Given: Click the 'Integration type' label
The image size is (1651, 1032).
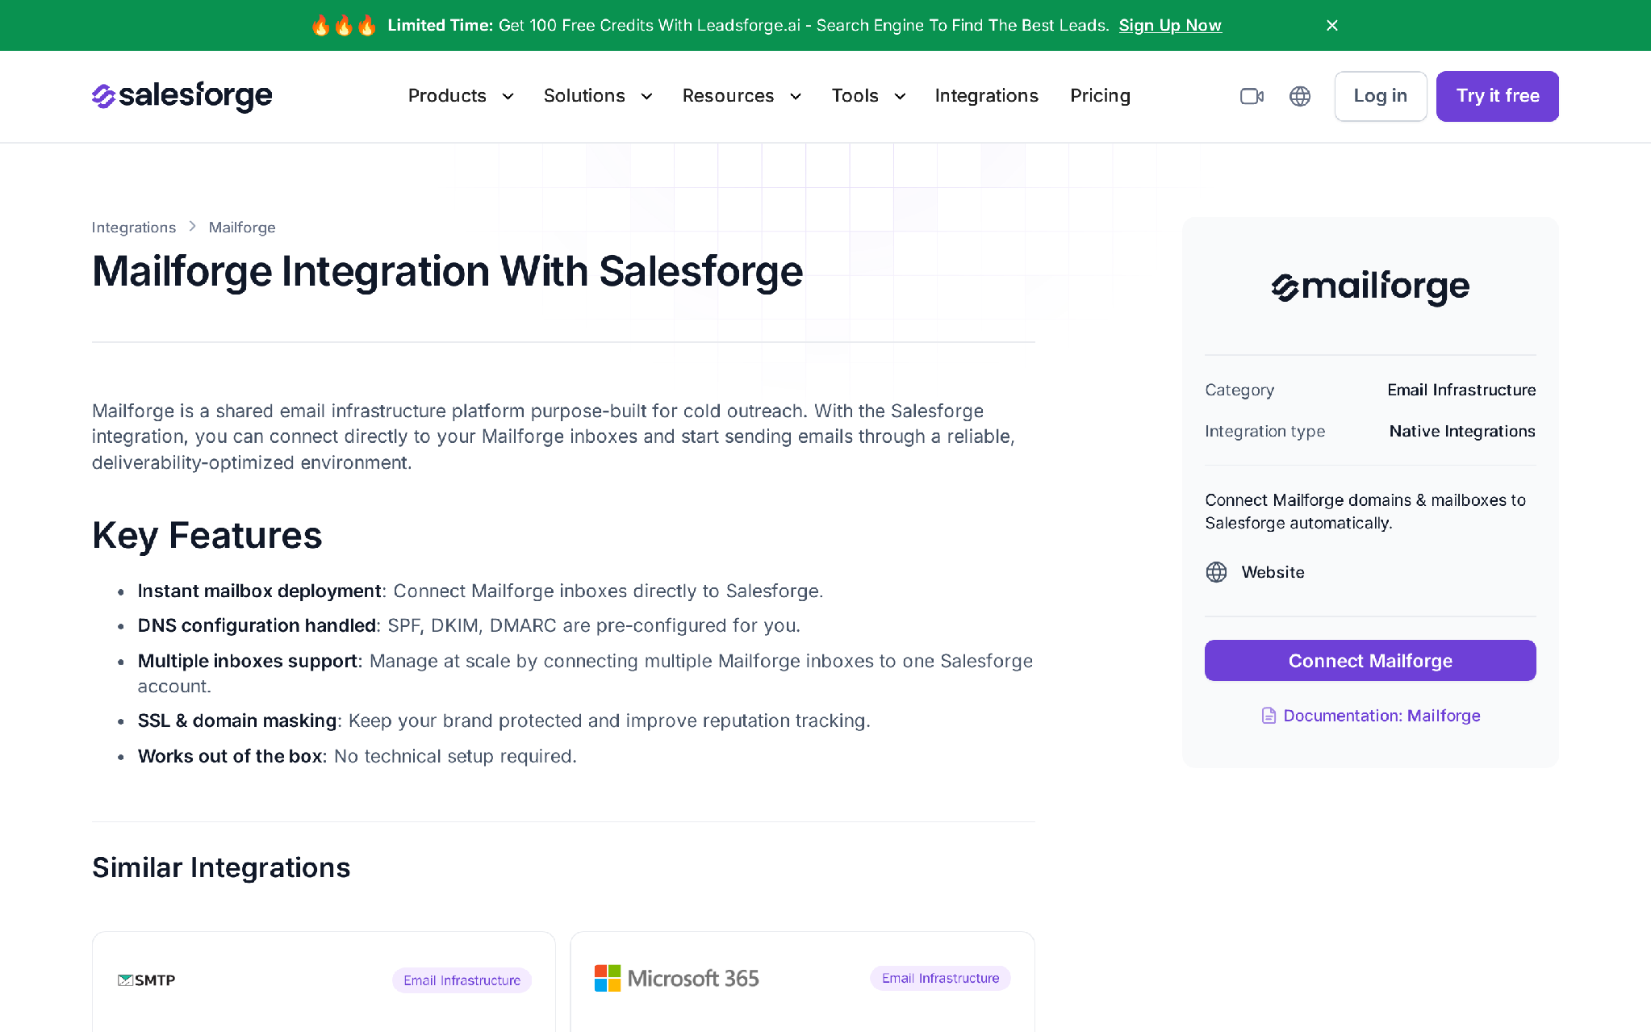Looking at the screenshot, I should (x=1264, y=431).
